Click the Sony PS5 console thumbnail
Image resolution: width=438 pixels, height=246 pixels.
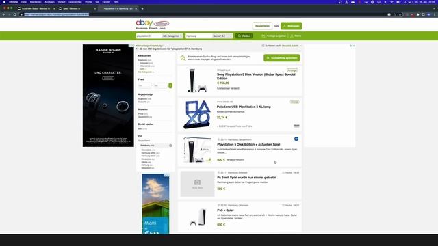197,81
